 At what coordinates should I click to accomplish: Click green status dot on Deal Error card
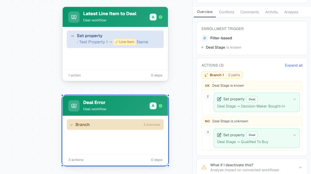point(161,106)
